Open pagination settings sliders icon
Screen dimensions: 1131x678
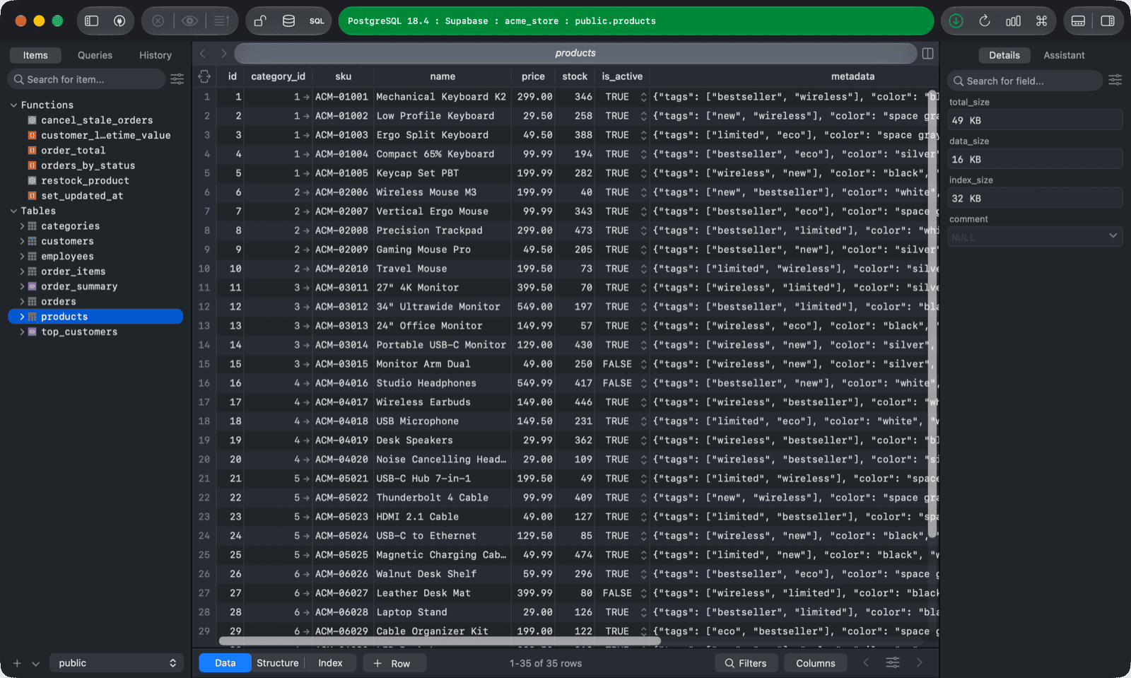pos(893,662)
